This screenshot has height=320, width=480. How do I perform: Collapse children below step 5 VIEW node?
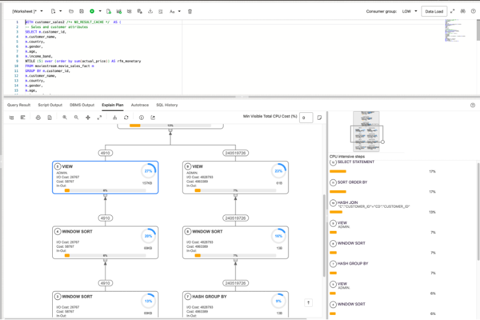click(x=106, y=195)
